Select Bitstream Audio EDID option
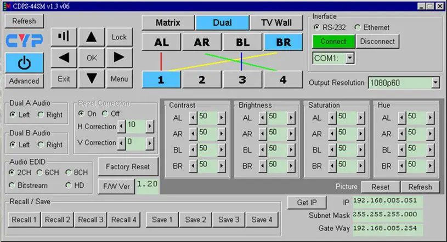This screenshot has width=447, height=242. coord(12,186)
